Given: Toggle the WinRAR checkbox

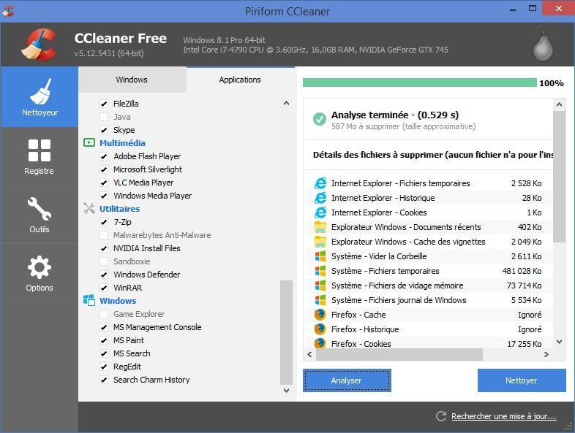Looking at the screenshot, I should pos(104,288).
